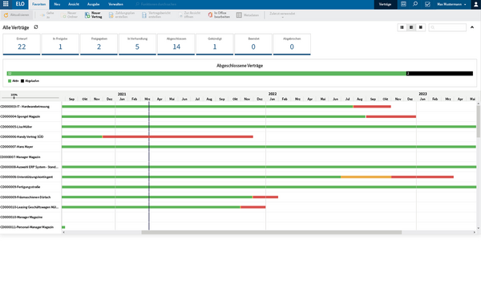Reload the Alle Verträge list icon

tap(36, 27)
